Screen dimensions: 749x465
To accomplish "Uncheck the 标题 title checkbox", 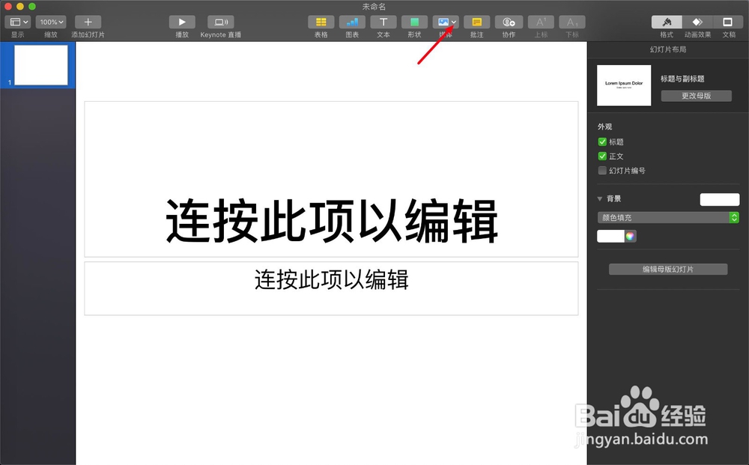I will (x=602, y=142).
